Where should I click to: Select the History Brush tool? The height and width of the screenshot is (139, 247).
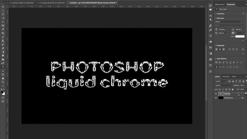(3, 44)
